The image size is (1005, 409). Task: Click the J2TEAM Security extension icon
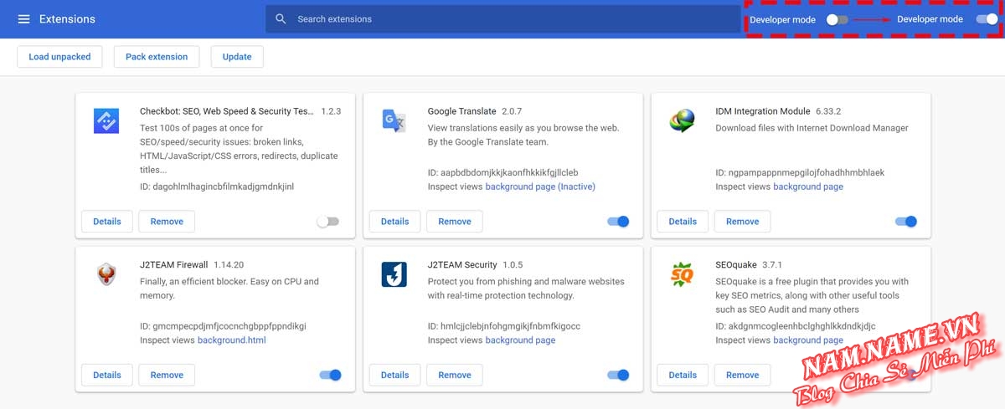tap(394, 274)
